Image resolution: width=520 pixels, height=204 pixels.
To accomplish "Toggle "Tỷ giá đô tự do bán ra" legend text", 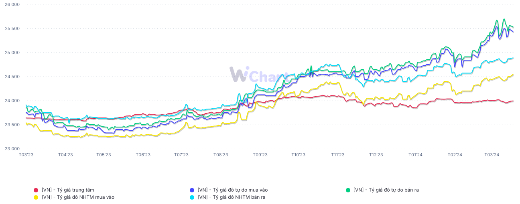I will click(x=386, y=190).
